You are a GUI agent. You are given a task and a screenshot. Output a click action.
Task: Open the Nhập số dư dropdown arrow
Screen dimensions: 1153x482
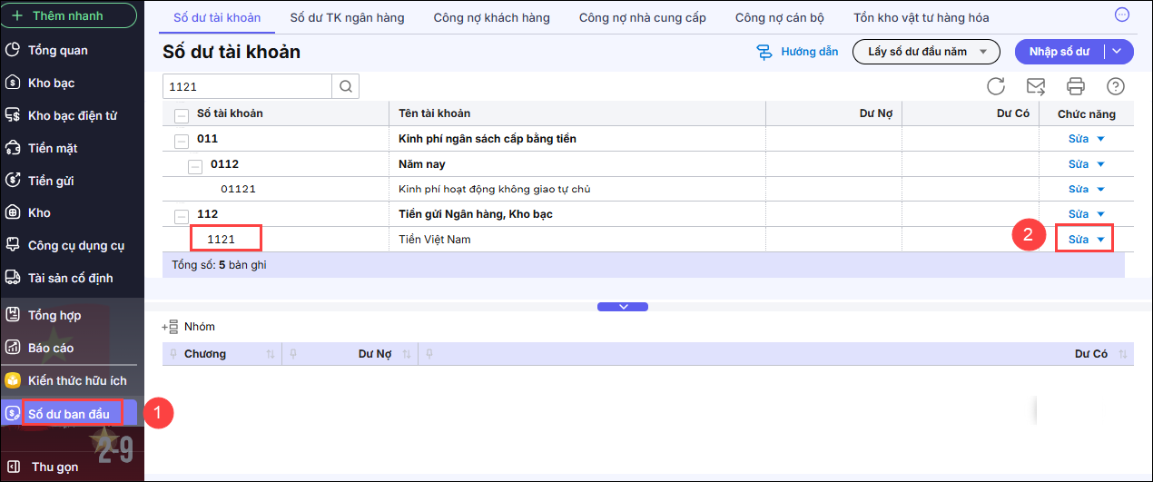[1118, 52]
